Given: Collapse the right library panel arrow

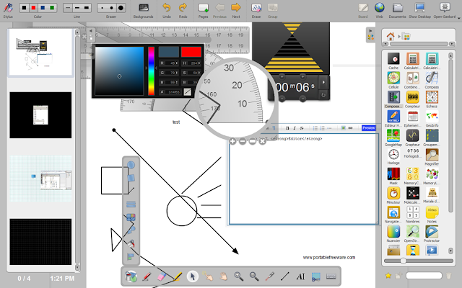Looking at the screenshot, I should pos(370,30).
